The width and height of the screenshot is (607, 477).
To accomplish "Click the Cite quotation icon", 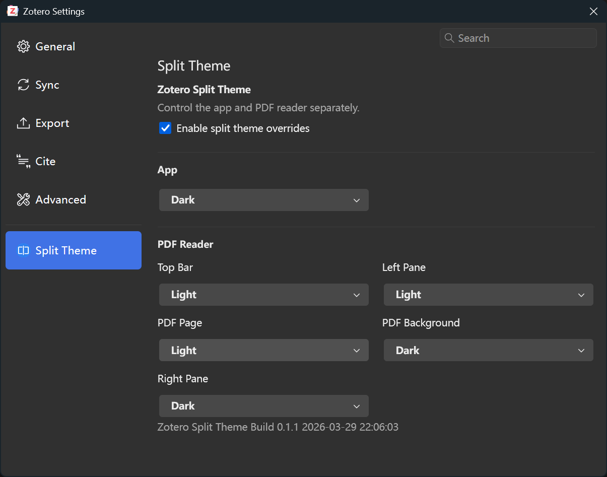I will [x=23, y=161].
